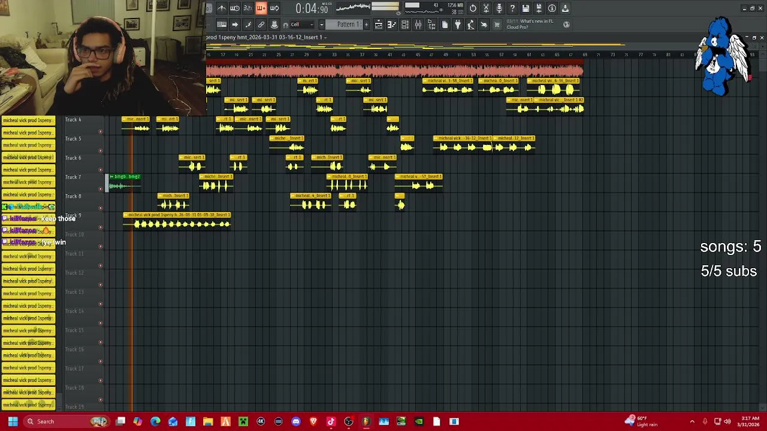This screenshot has height=431, width=767.
Task: Select the long micheal vick clip on Track 9
Action: tap(177, 220)
